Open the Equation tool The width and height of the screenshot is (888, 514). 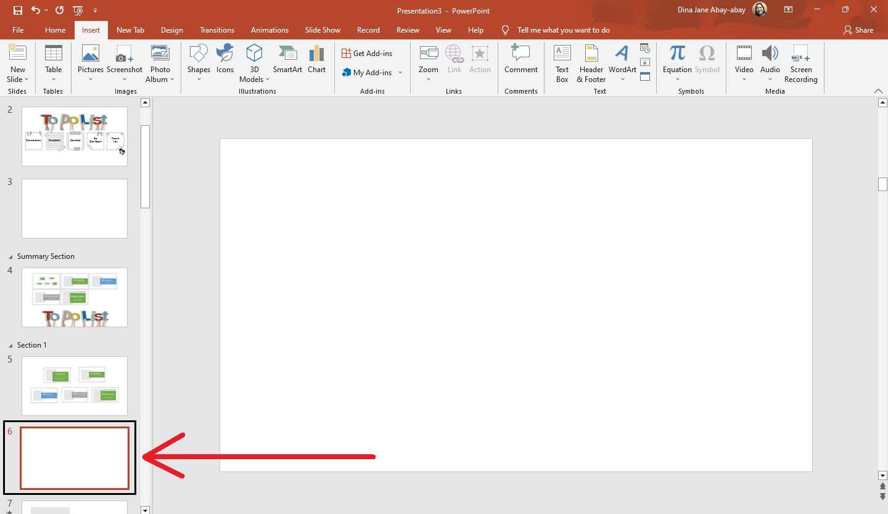676,59
